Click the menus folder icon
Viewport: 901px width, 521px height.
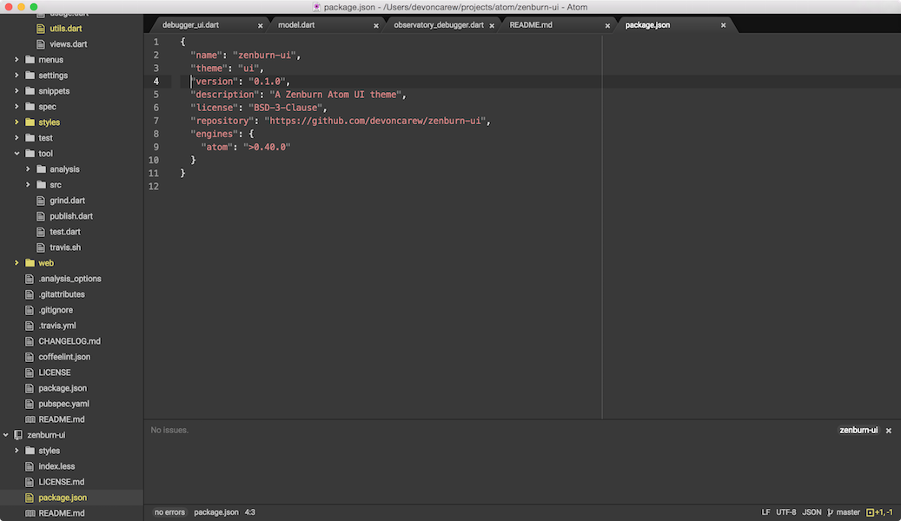pos(30,59)
